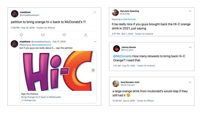Open the more options menu on maddieee's reply tweet

[x=95, y=42]
